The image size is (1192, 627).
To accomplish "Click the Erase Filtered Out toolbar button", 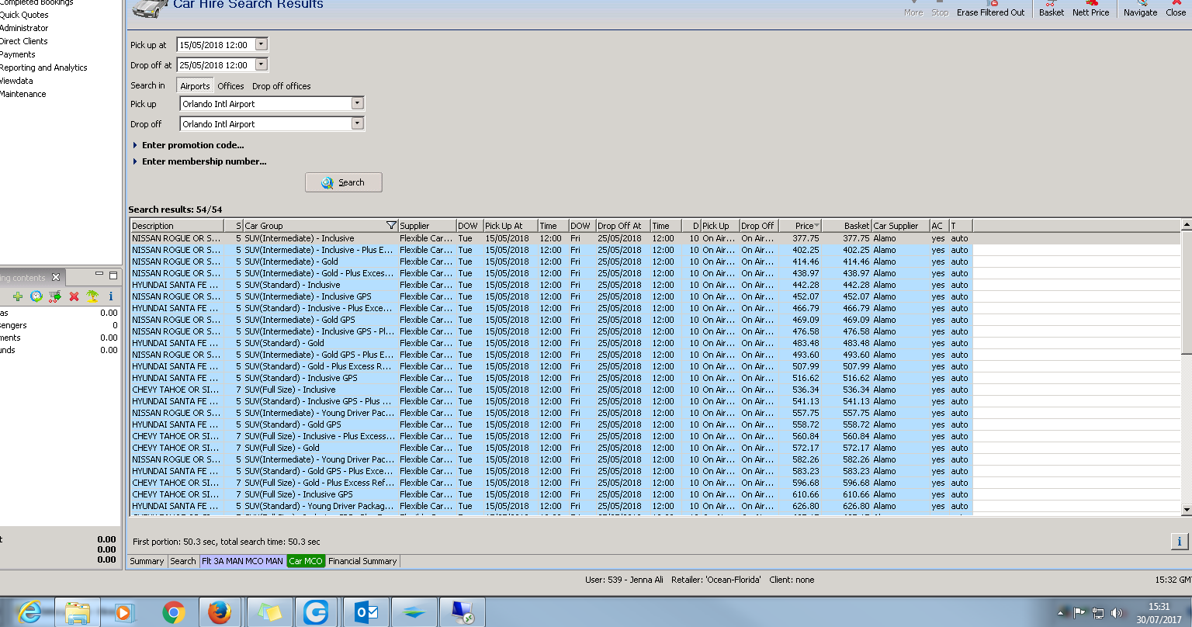I will tap(990, 9).
